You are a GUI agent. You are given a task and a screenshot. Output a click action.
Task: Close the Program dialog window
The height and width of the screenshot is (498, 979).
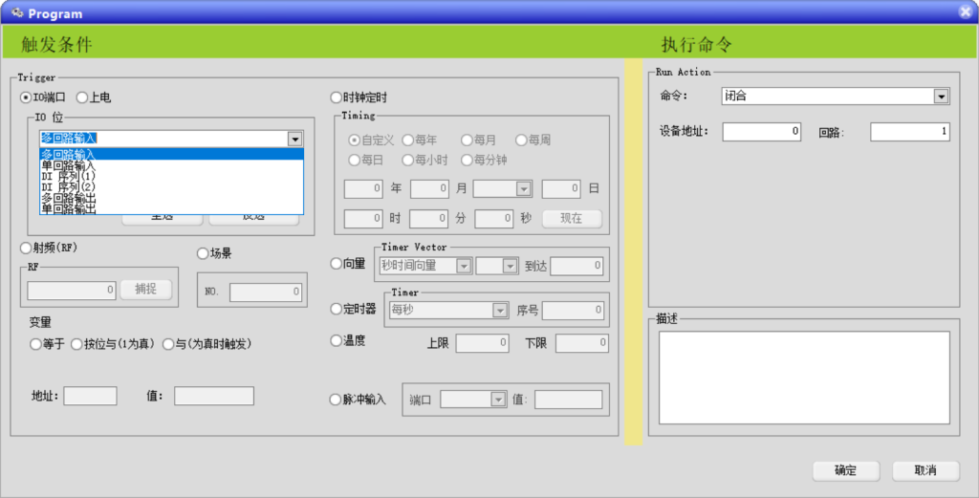[966, 12]
